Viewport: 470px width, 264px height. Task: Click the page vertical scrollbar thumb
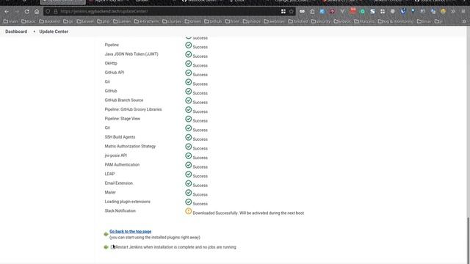click(x=468, y=240)
